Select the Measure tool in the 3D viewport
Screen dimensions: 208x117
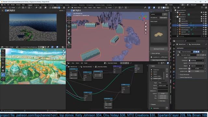coord(69,42)
